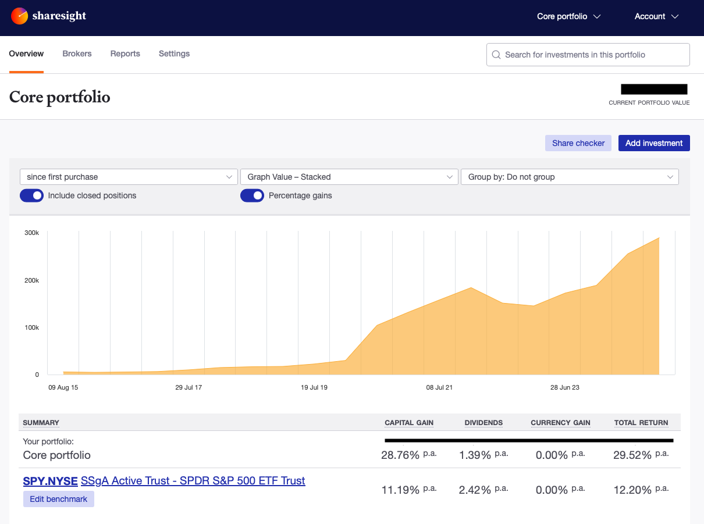The height and width of the screenshot is (524, 704).
Task: Open the SPY.NYSE ticker link
Action: pyautogui.click(x=51, y=481)
